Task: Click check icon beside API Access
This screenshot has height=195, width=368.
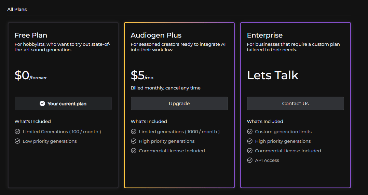Action: tap(250, 160)
